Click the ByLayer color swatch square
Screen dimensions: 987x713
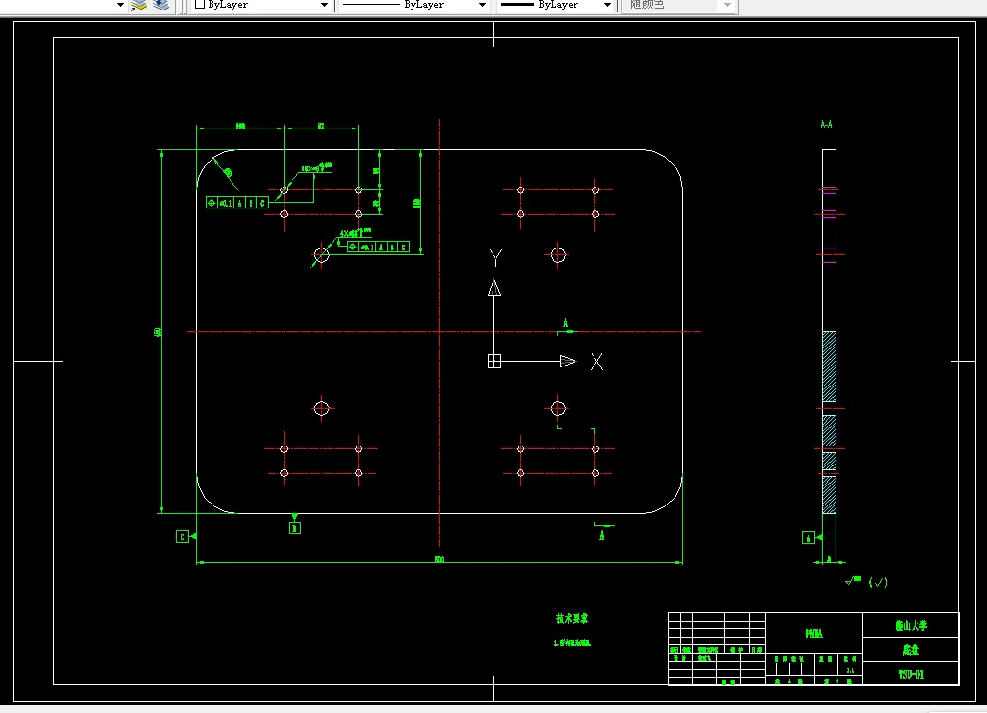click(200, 5)
